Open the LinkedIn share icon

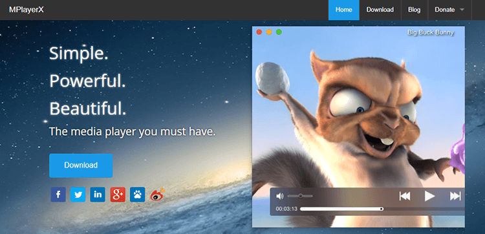click(x=98, y=195)
